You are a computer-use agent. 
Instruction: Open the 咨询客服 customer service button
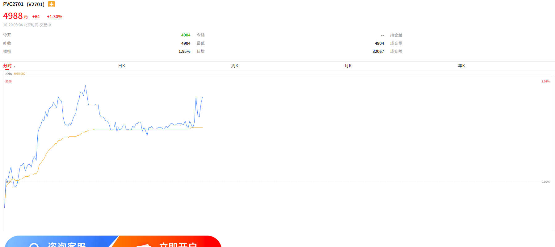tap(62, 242)
